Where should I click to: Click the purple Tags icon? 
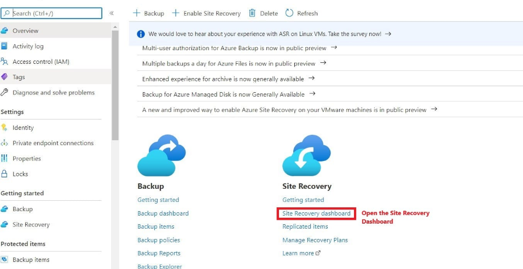click(x=4, y=77)
